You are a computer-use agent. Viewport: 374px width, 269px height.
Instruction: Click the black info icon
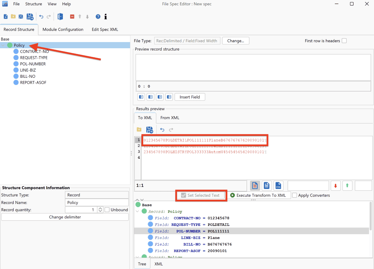[x=105, y=17]
